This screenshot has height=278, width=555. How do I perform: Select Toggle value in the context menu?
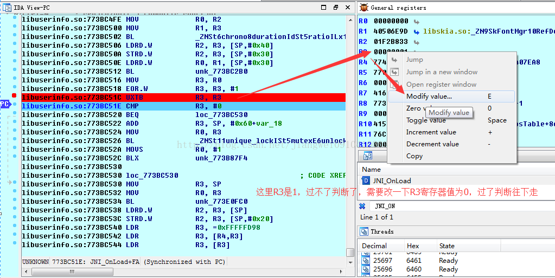tap(451, 120)
